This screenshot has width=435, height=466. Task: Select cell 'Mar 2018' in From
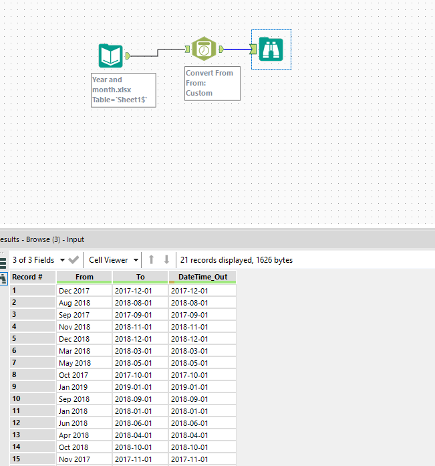[x=84, y=351]
